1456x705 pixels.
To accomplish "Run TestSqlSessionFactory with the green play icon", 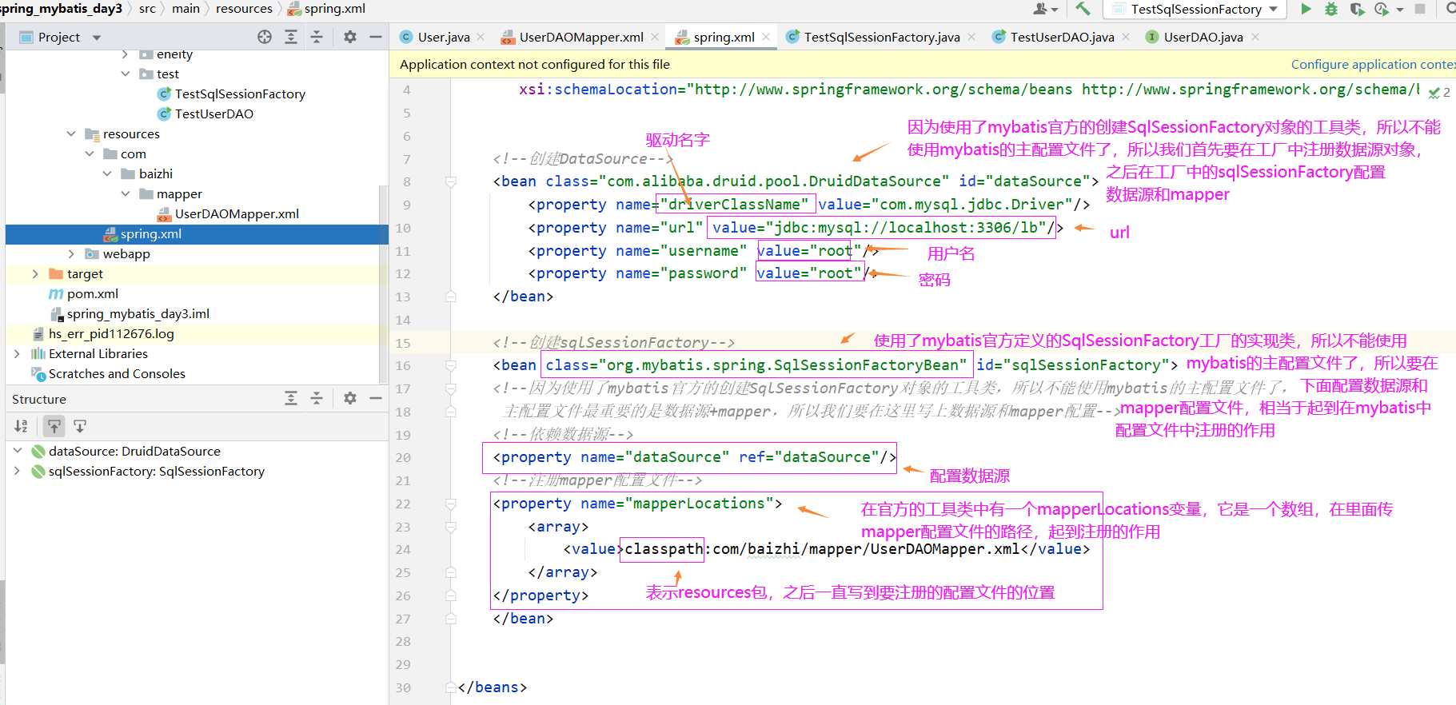I will tap(1306, 9).
